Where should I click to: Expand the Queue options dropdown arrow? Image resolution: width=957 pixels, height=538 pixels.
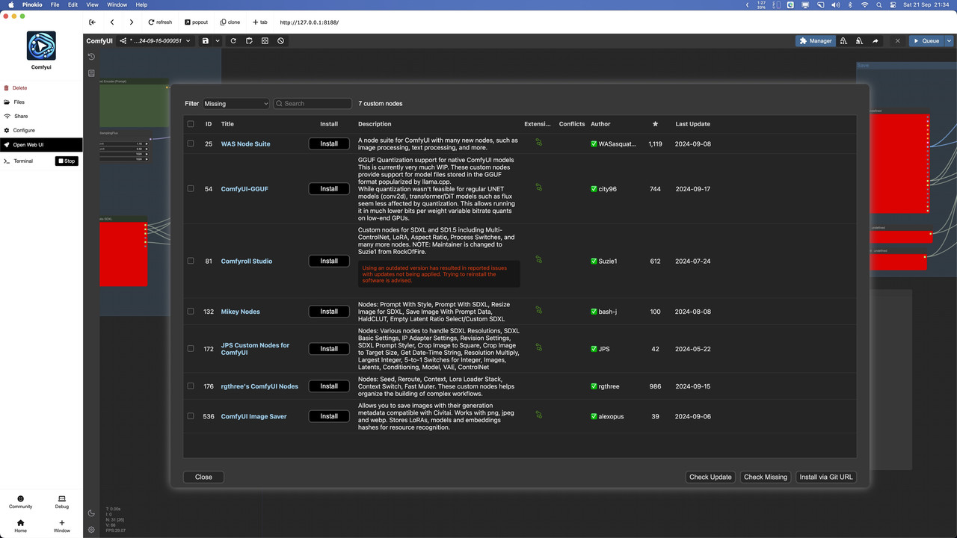(x=950, y=41)
